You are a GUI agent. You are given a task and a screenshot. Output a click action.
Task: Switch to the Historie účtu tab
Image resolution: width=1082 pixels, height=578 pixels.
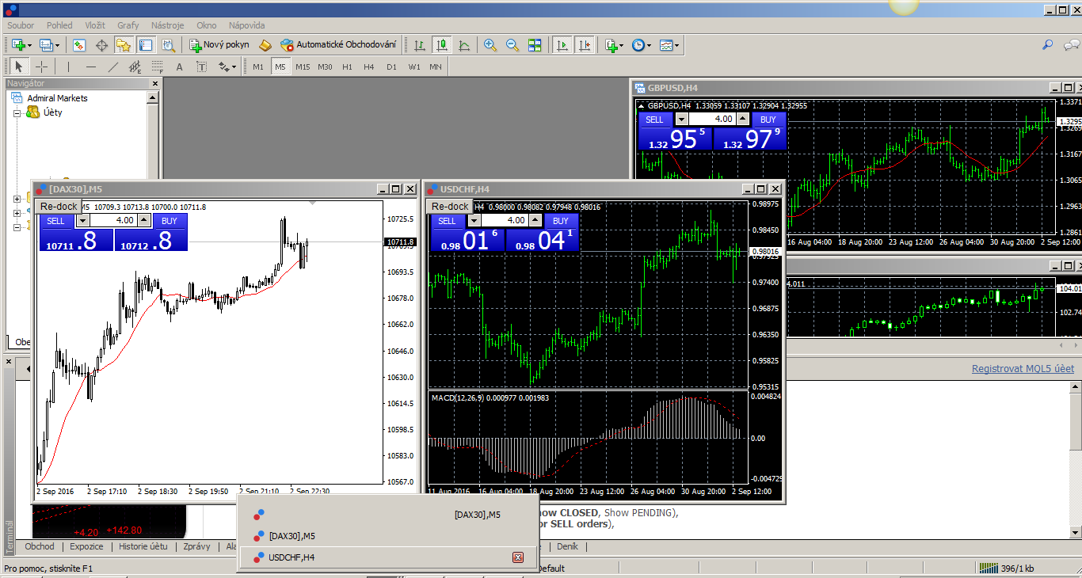[143, 546]
